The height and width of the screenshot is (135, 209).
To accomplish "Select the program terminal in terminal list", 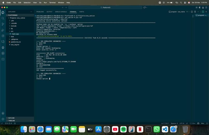I will [201, 15].
